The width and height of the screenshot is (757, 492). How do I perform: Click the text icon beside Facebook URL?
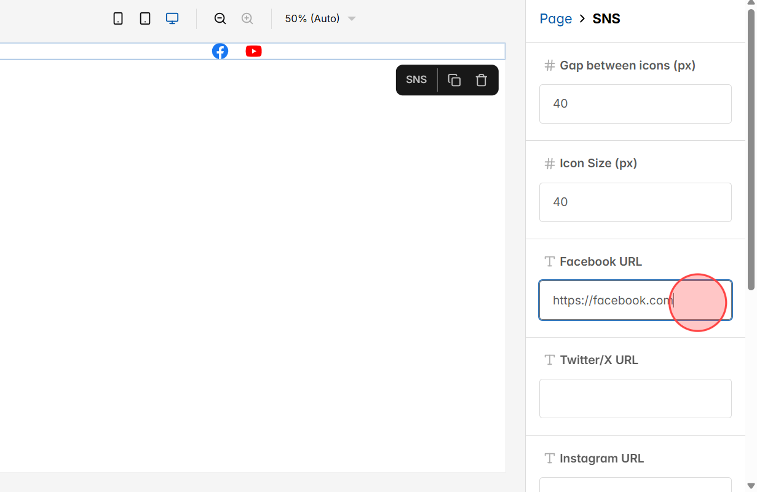[549, 261]
